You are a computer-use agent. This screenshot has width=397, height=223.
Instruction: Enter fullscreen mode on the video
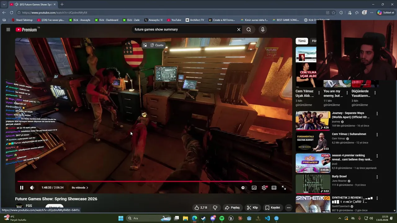click(284, 188)
